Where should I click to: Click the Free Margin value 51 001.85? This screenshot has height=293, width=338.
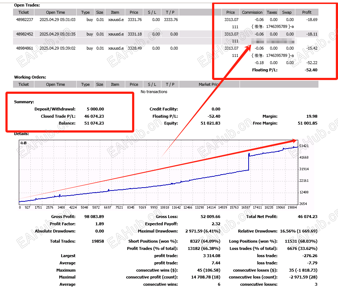(307, 123)
